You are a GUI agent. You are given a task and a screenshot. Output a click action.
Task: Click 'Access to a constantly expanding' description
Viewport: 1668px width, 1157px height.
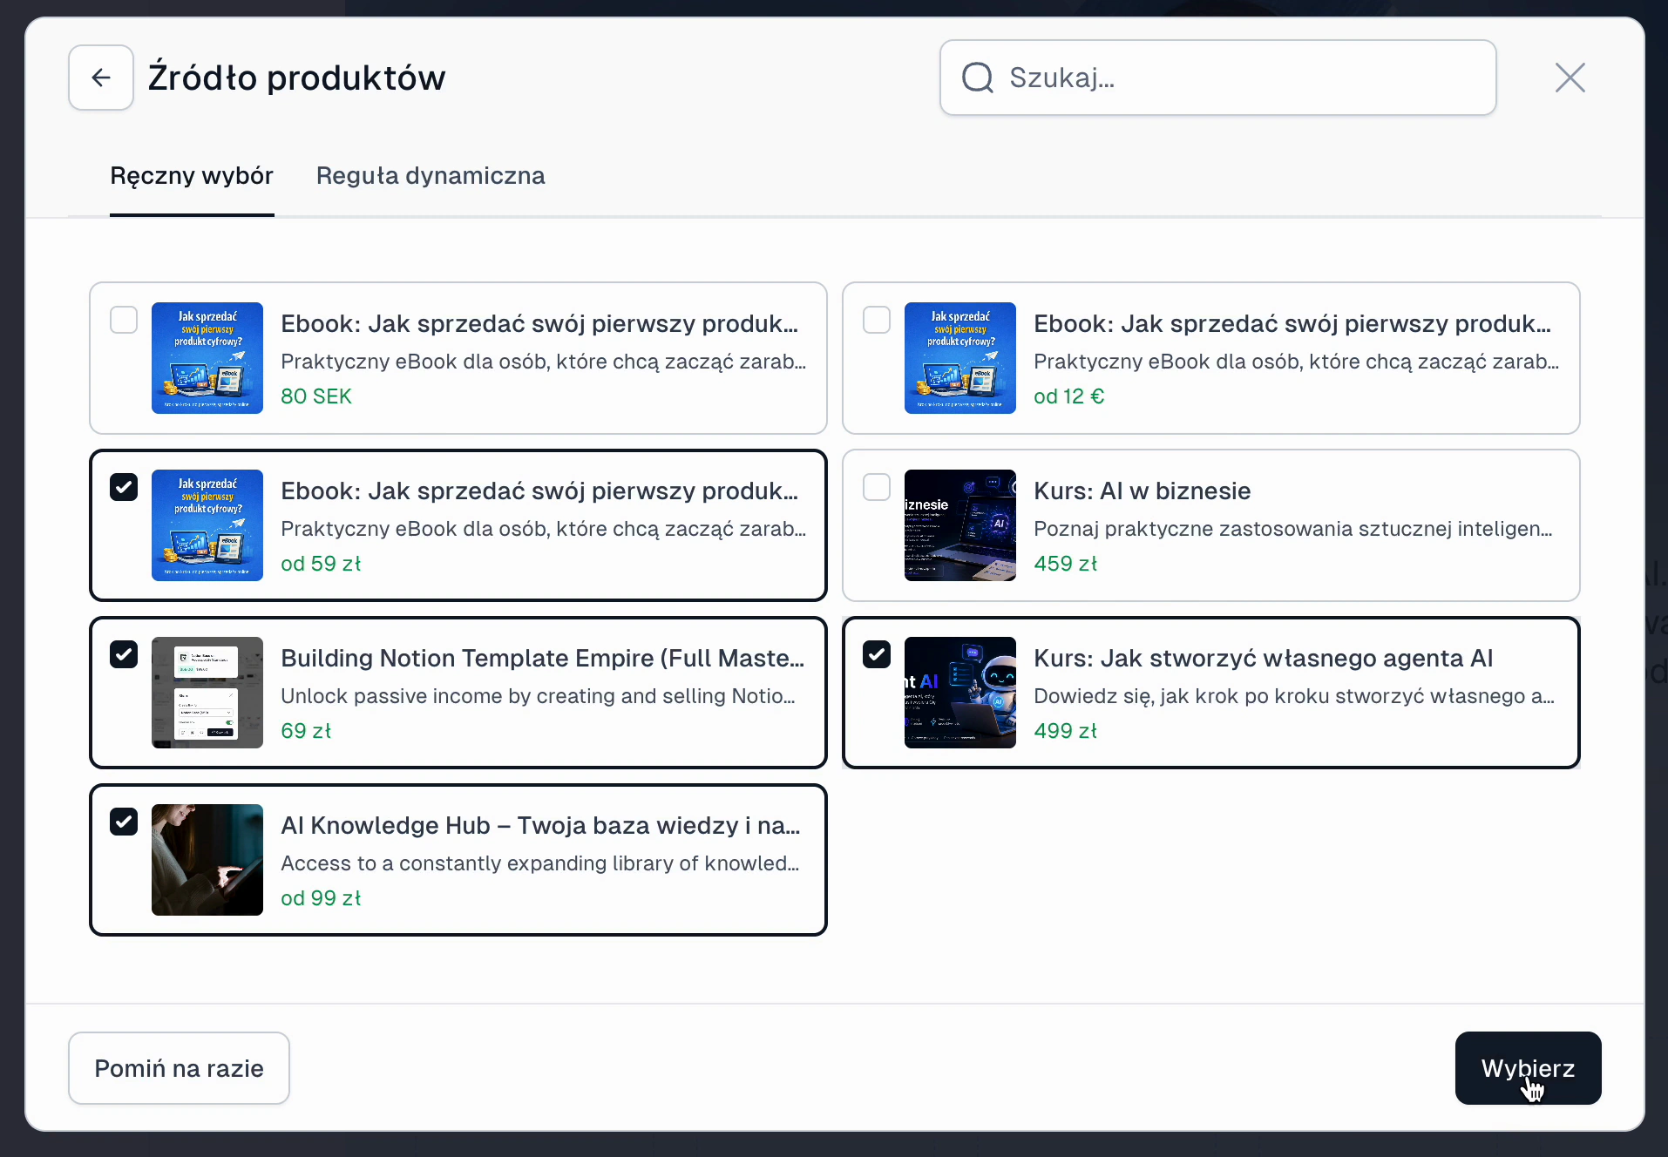pos(539,863)
